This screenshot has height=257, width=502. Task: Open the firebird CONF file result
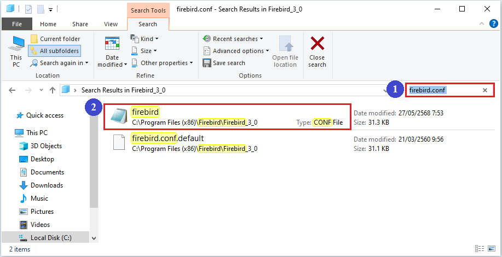(146, 113)
